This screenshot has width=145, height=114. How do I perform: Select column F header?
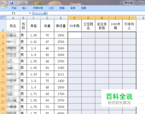pos(75,18)
